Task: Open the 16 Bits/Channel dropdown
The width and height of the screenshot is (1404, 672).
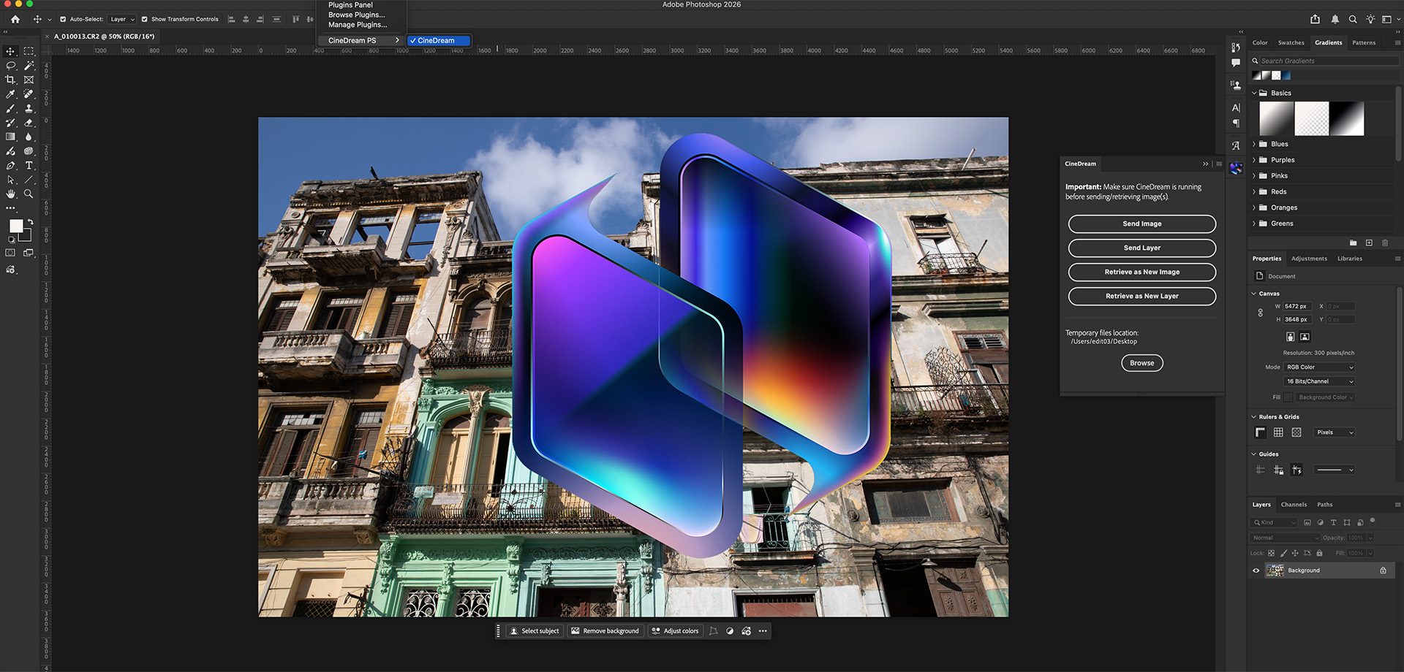Action: point(1320,381)
